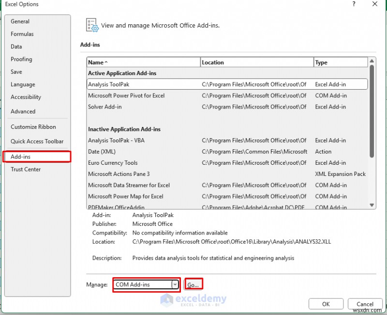The image size is (387, 315).
Task: Click the Common Files location for Date (XML)
Action: click(254, 152)
